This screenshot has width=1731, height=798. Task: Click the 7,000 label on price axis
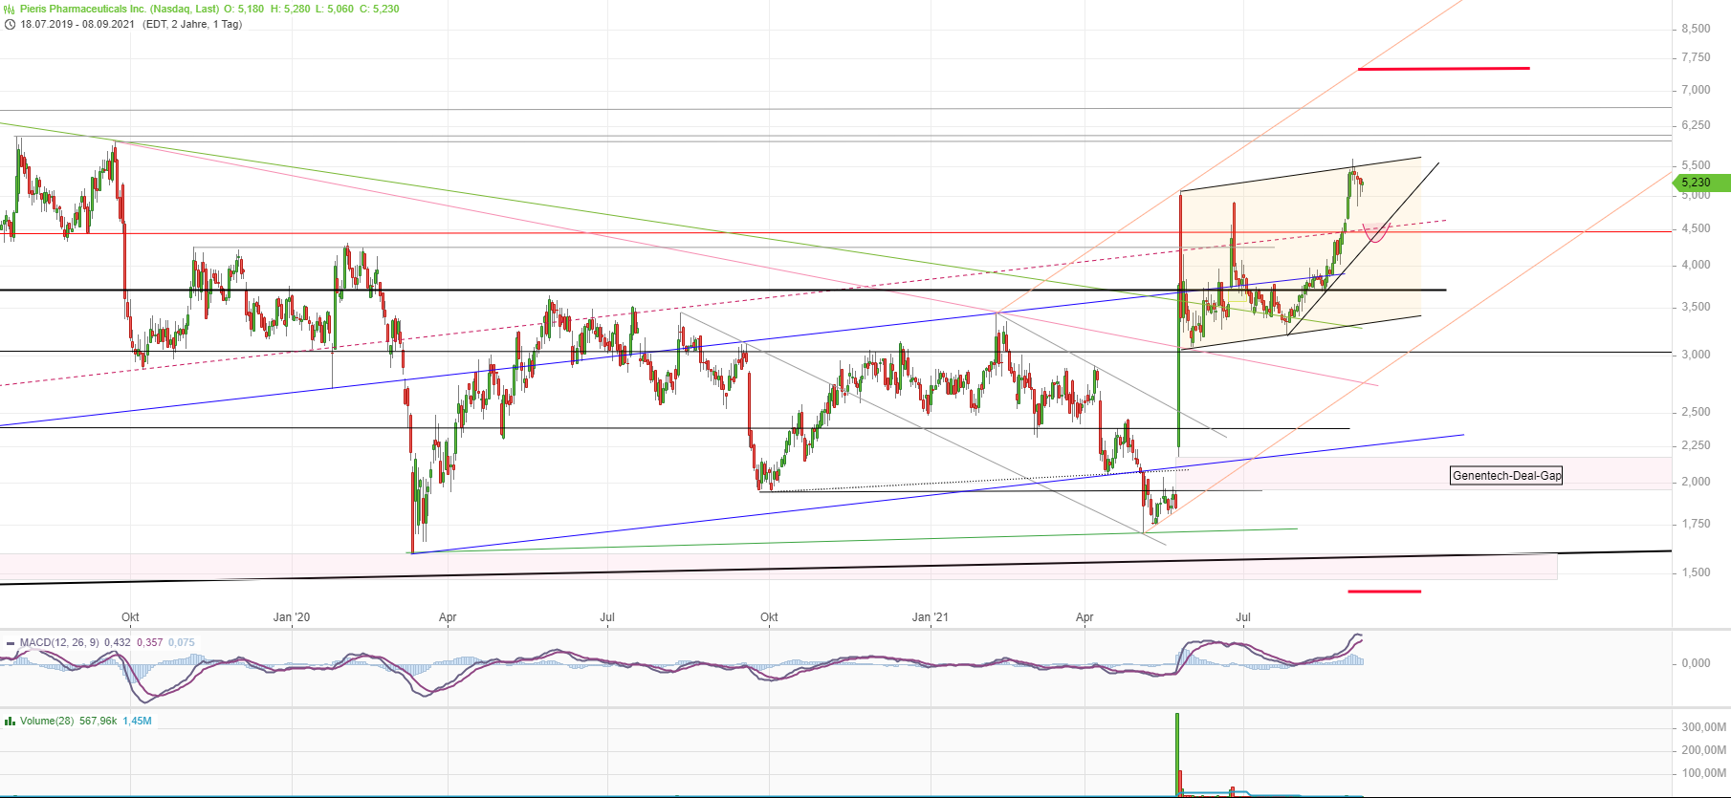[x=1696, y=90]
